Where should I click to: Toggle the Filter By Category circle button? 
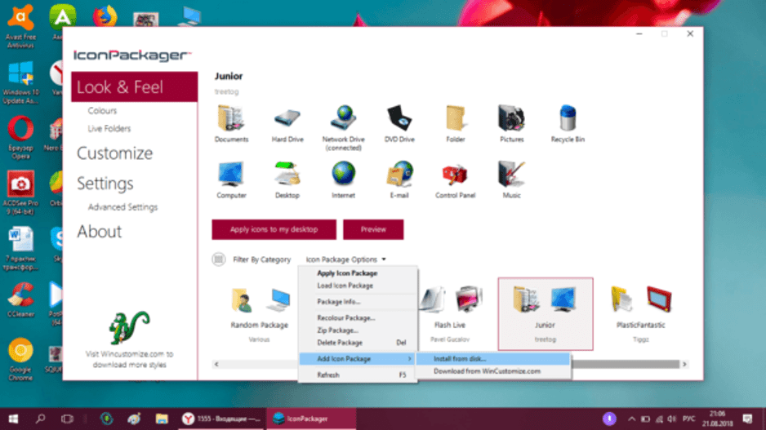(x=219, y=259)
